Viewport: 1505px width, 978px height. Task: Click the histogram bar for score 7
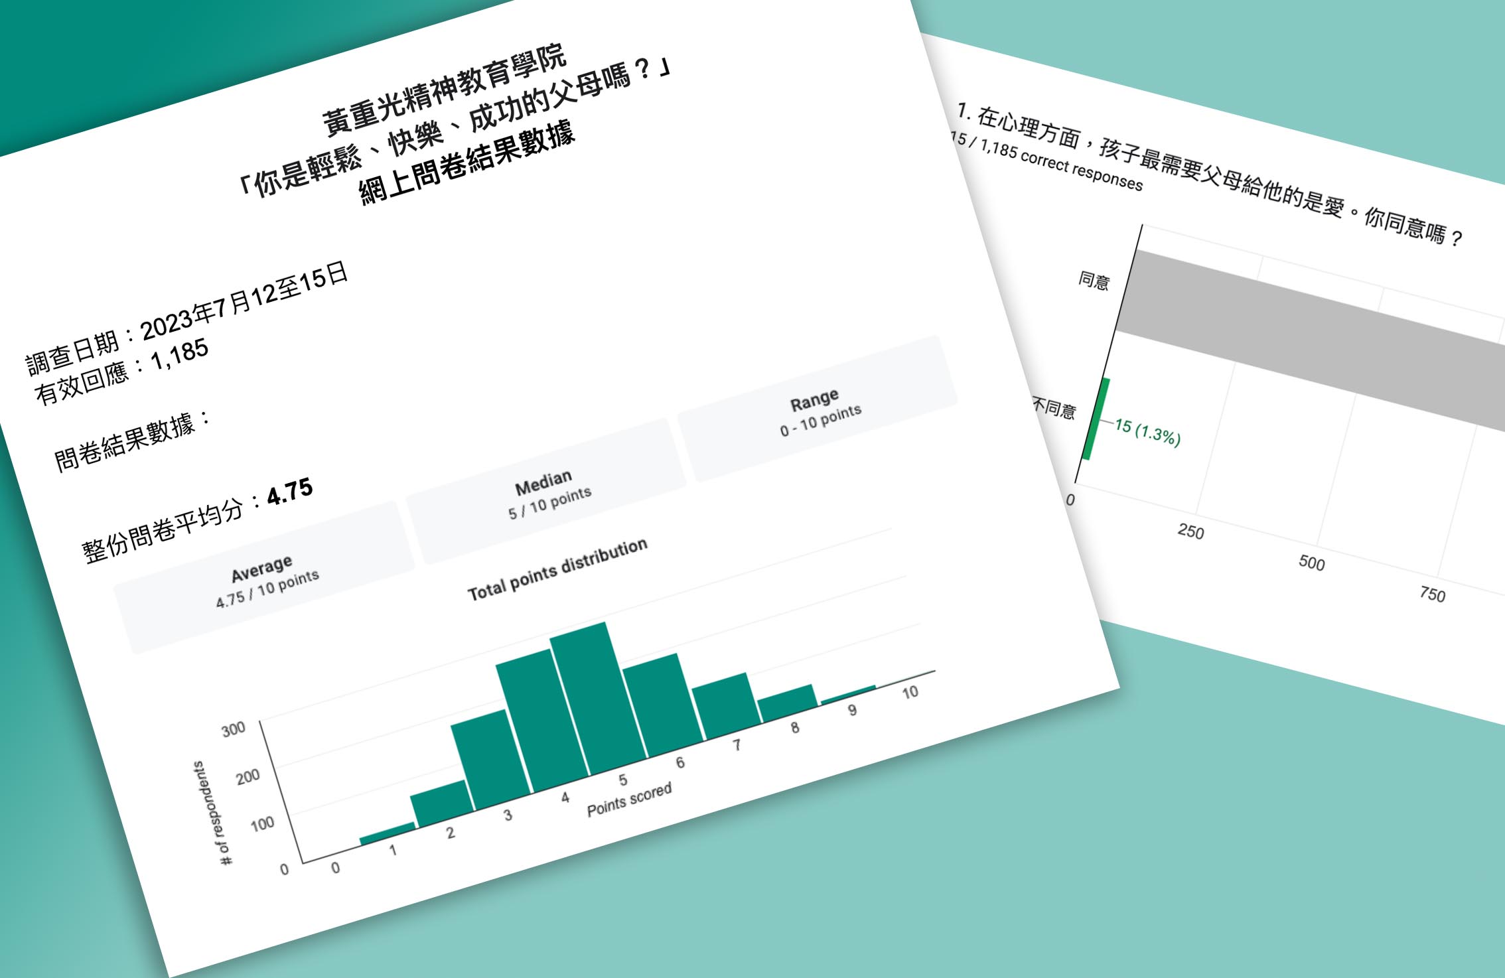pyautogui.click(x=727, y=705)
